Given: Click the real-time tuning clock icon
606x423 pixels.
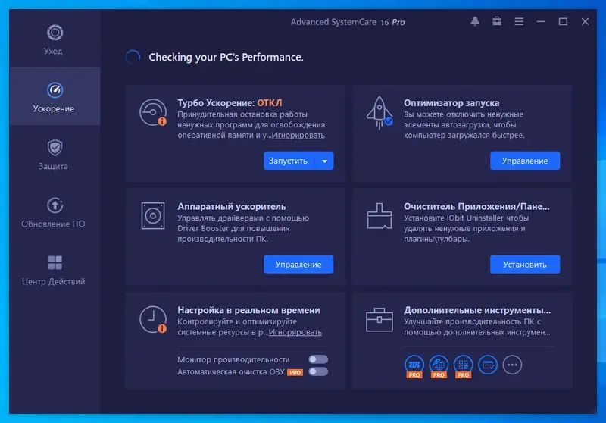Looking at the screenshot, I should coord(153,319).
